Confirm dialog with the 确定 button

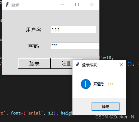click(106, 107)
